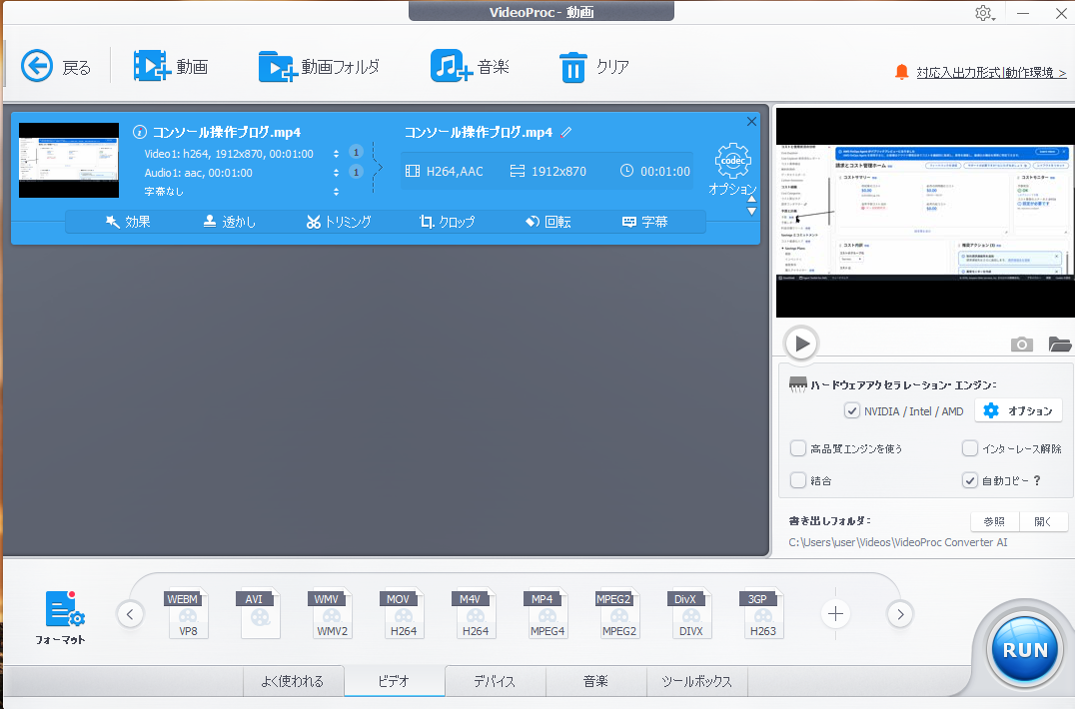Switch to デバイス tab
The height and width of the screenshot is (709, 1075).
click(x=495, y=682)
